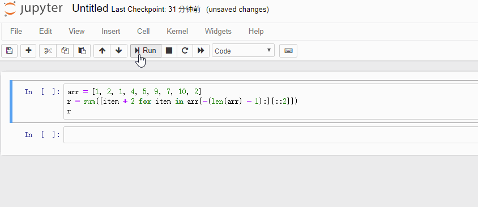Select the first cell's In [ ] prompt
The height and width of the screenshot is (207, 478).
(x=42, y=92)
